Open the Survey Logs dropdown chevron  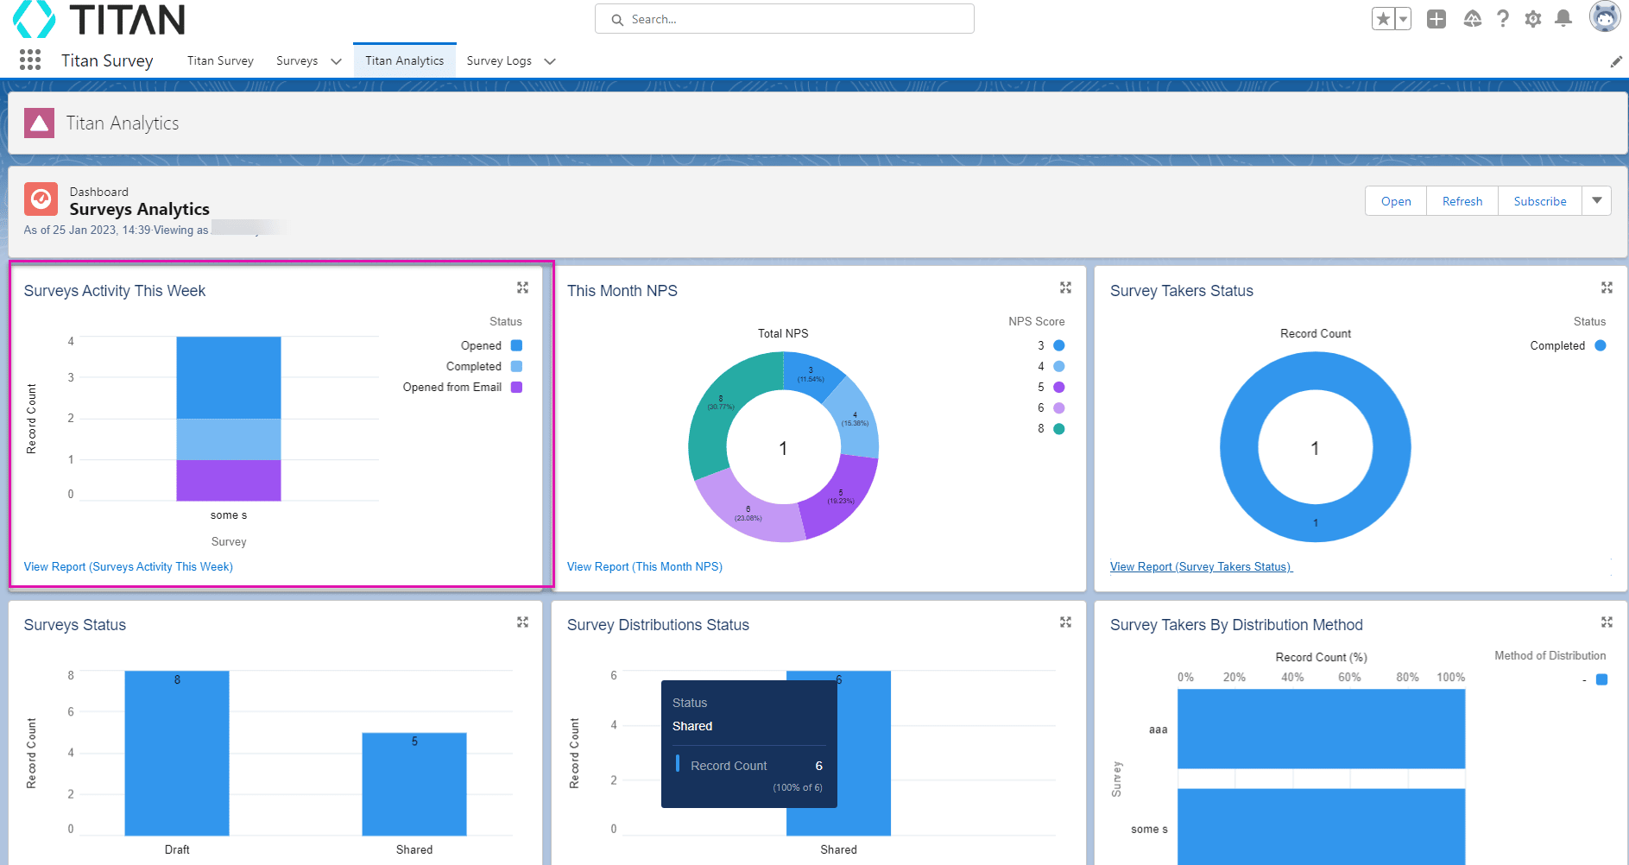point(550,61)
